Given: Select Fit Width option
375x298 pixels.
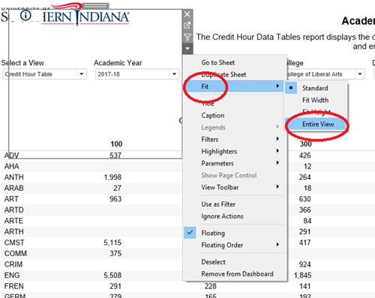Looking at the screenshot, I should (316, 100).
